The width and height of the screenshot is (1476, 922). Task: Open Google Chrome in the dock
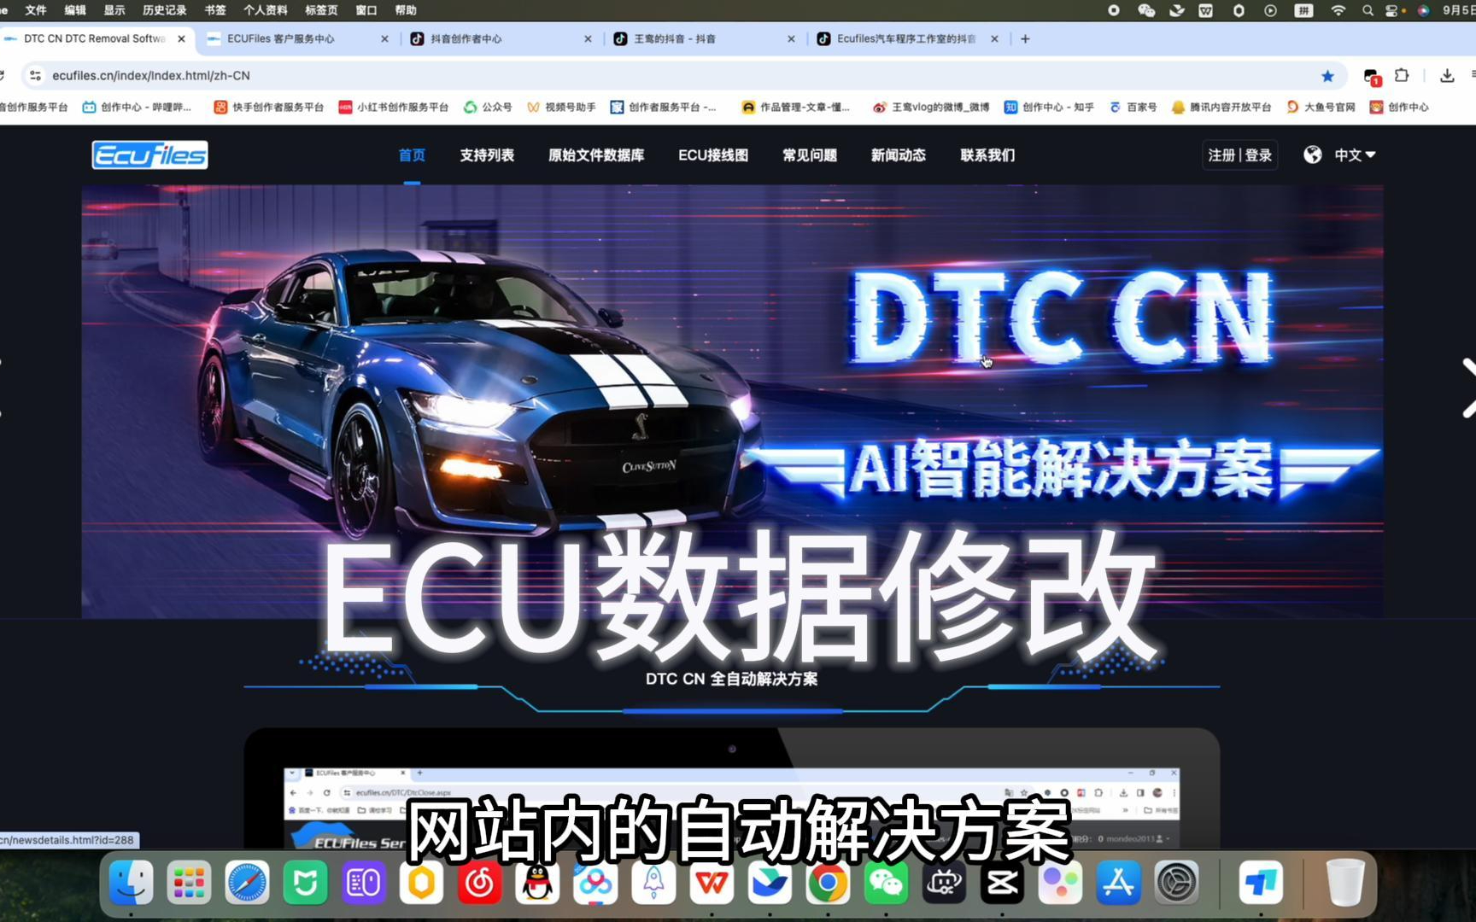coord(828,883)
